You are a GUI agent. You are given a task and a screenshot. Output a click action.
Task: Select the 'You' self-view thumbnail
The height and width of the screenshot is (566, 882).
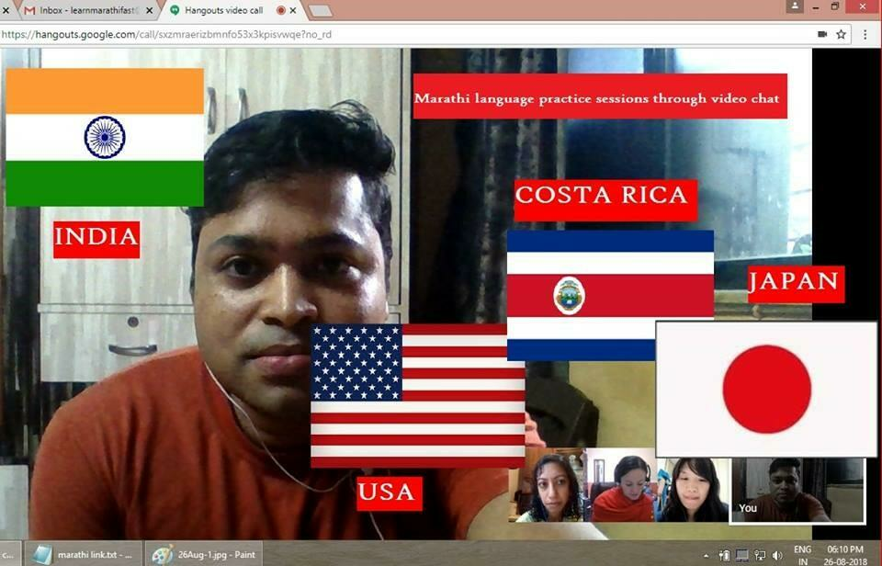pos(797,490)
